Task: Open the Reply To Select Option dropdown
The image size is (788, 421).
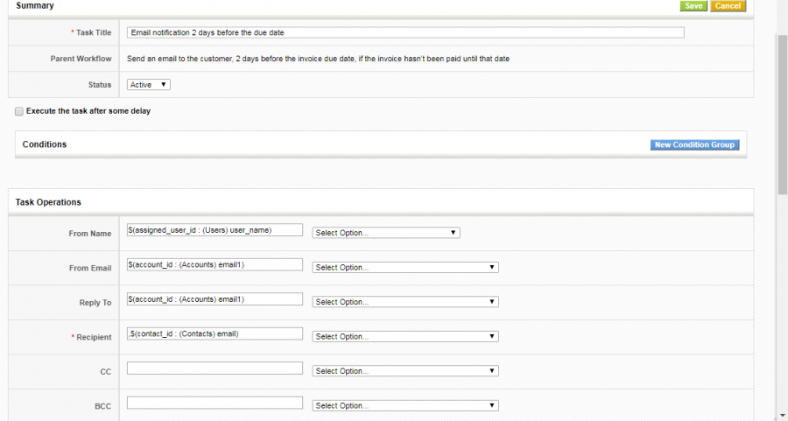Action: [x=405, y=302]
